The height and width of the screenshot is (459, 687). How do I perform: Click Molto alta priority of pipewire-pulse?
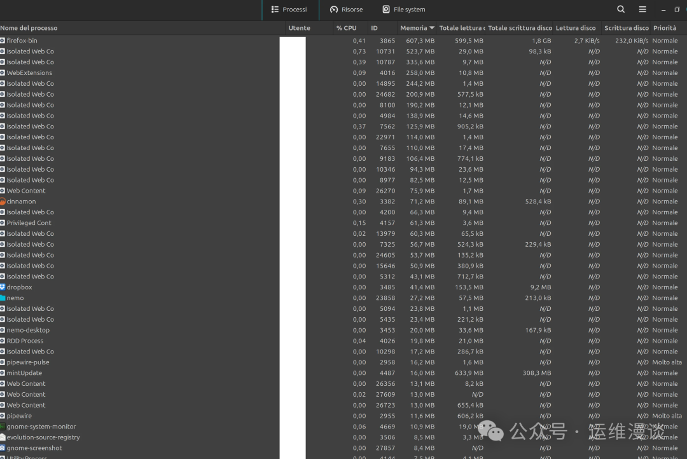tap(667, 362)
